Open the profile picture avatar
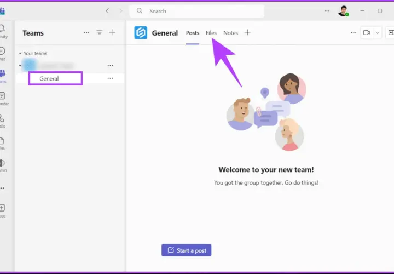This screenshot has width=394, height=274. (x=343, y=11)
